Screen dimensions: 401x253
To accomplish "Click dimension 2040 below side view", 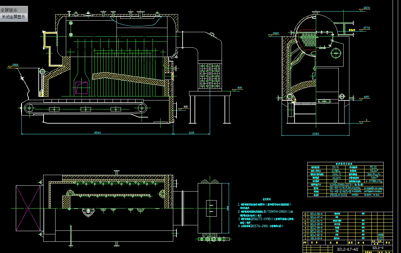I will [x=316, y=134].
